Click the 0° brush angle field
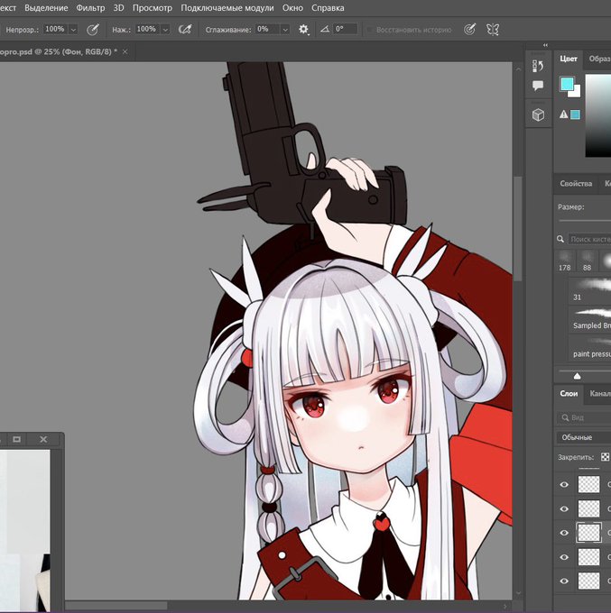The width and height of the screenshot is (611, 613). 346,30
